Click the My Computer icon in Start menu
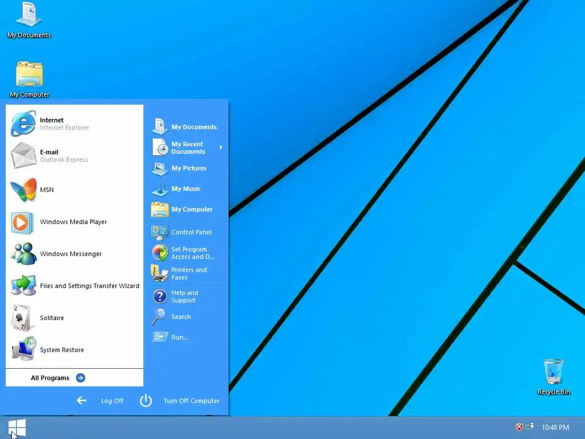Screen dimensions: 585x439 pyautogui.click(x=160, y=209)
